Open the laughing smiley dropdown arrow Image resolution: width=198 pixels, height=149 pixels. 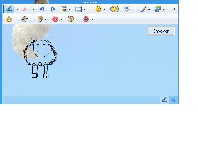(15, 19)
